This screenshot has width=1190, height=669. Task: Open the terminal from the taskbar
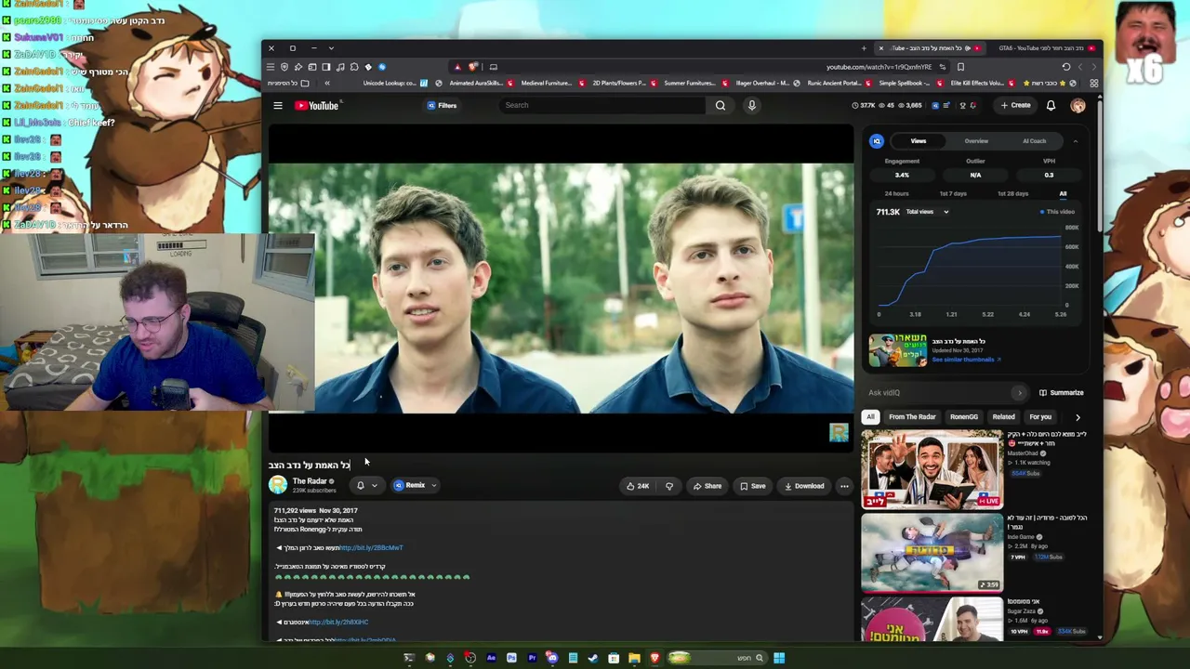(409, 658)
